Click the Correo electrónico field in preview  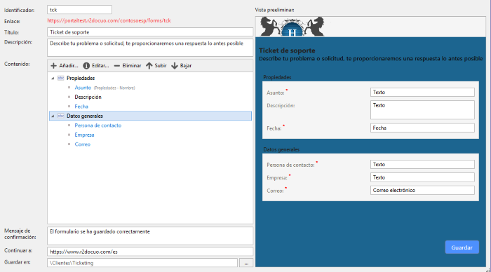[422, 190]
